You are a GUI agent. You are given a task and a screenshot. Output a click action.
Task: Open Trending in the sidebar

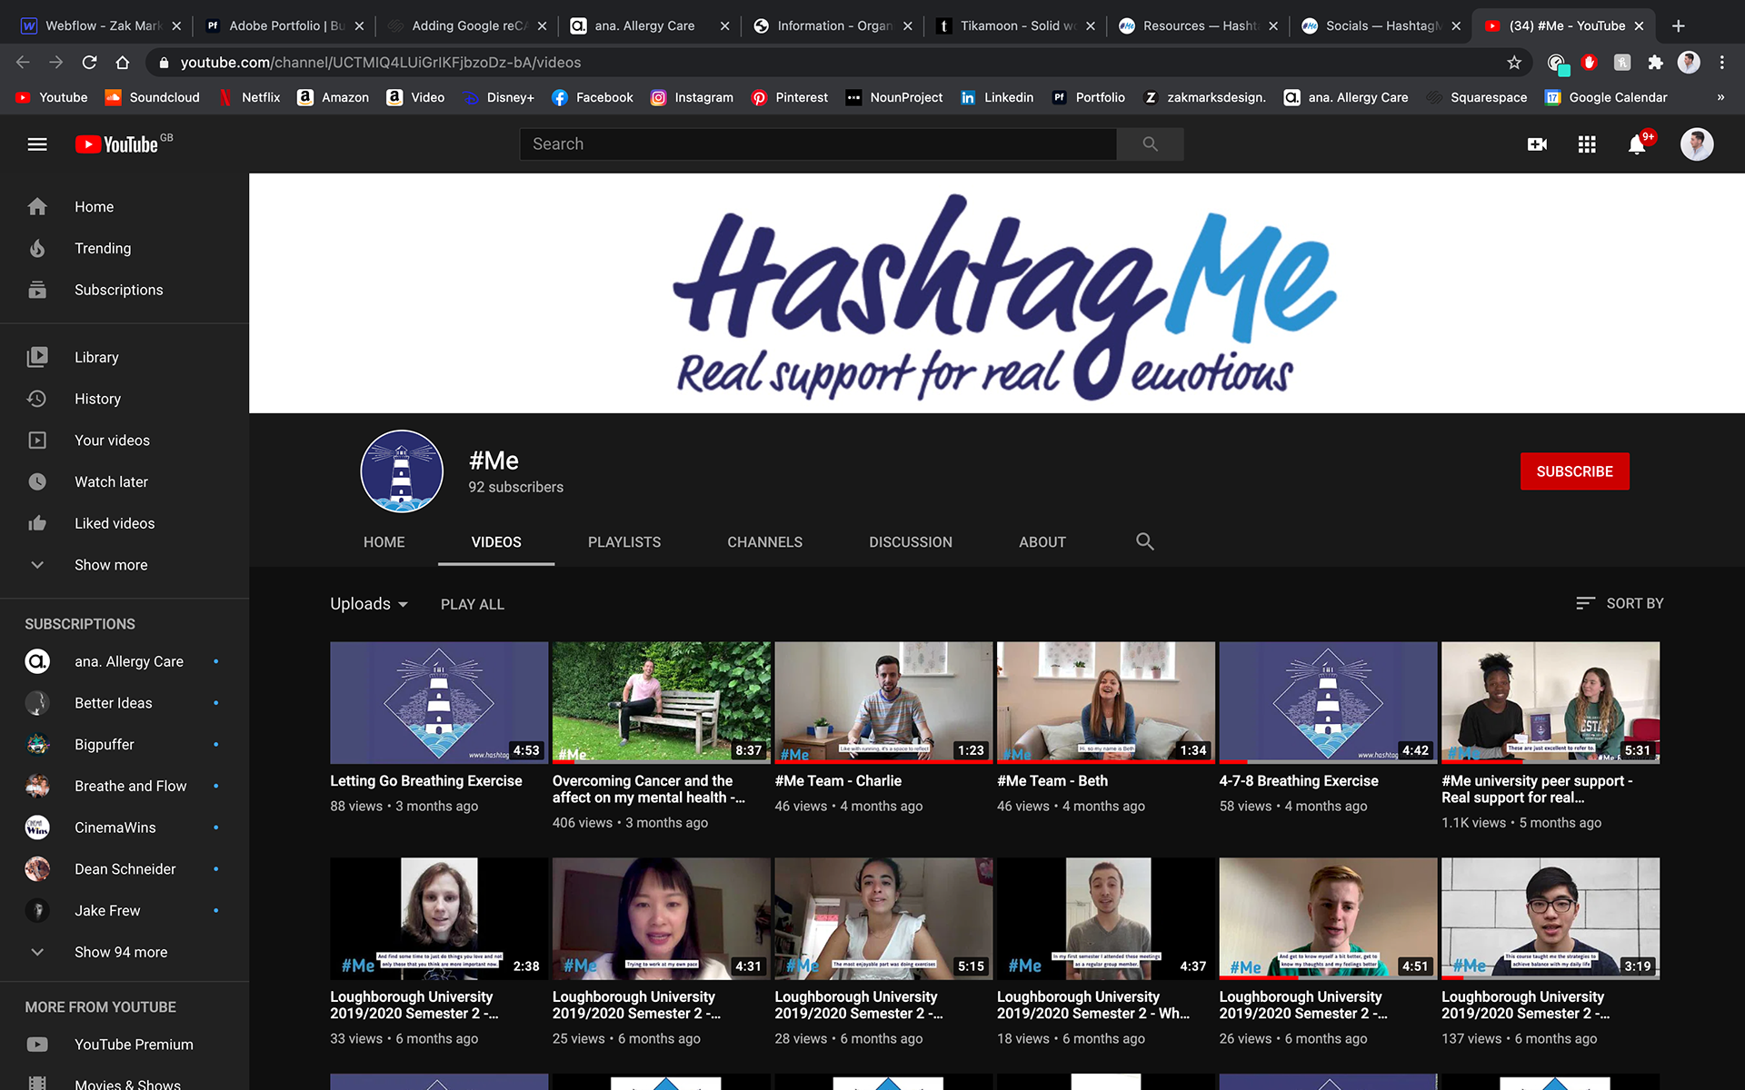coord(125,249)
